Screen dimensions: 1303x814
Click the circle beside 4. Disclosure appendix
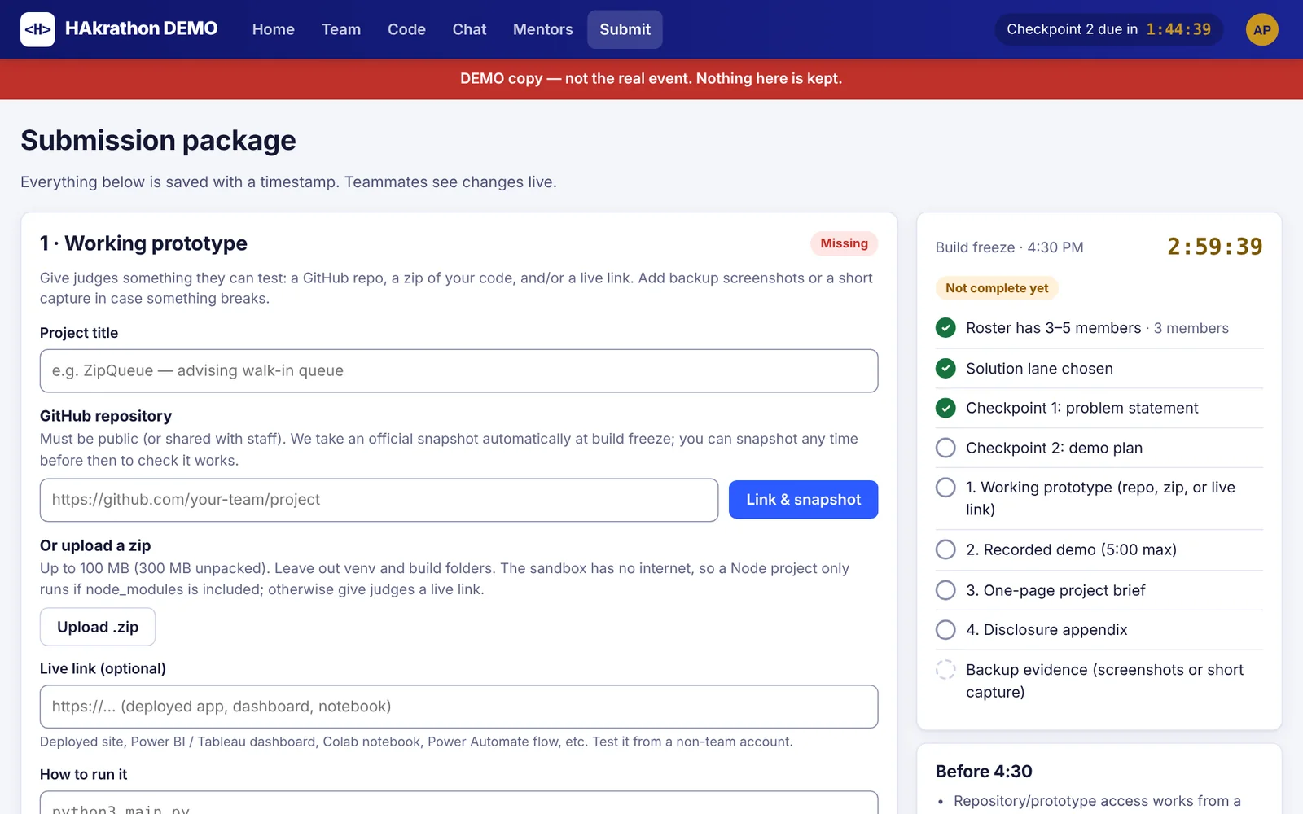tap(945, 630)
